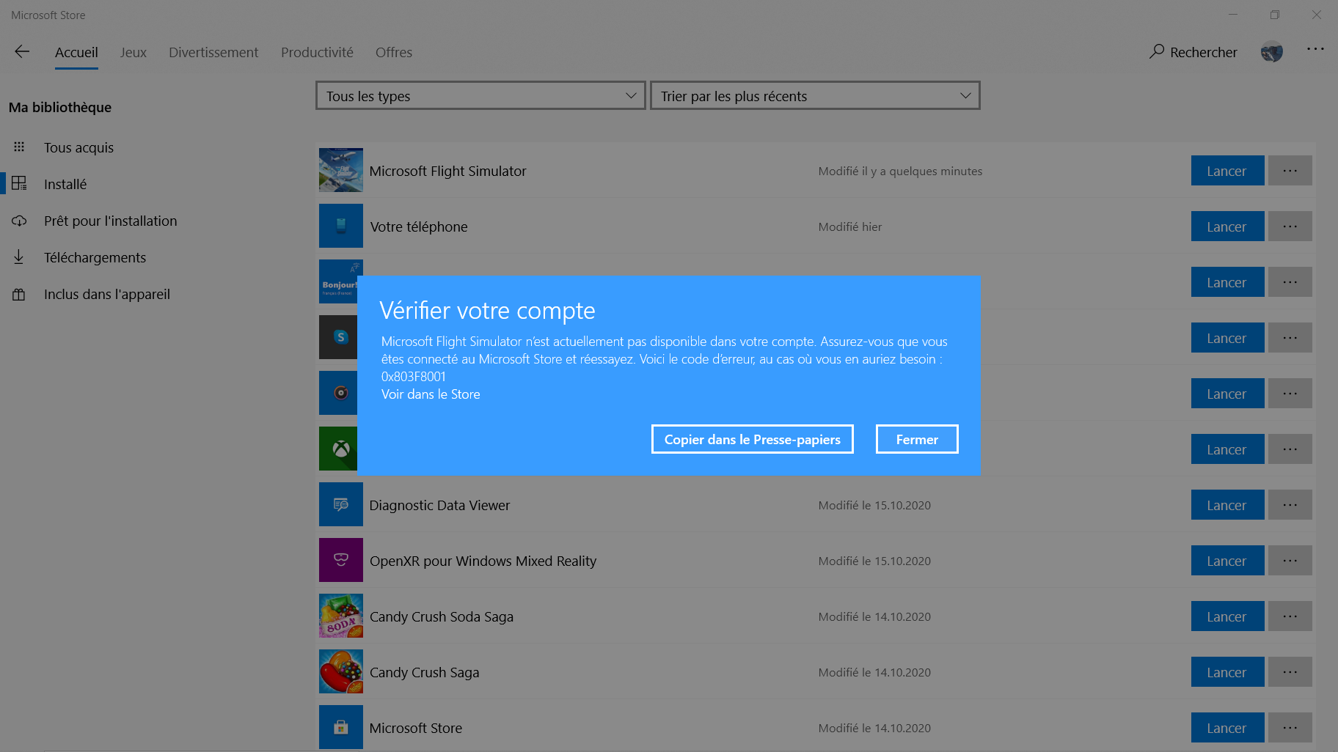Click the Diagnostic Data Viewer icon

pos(341,504)
